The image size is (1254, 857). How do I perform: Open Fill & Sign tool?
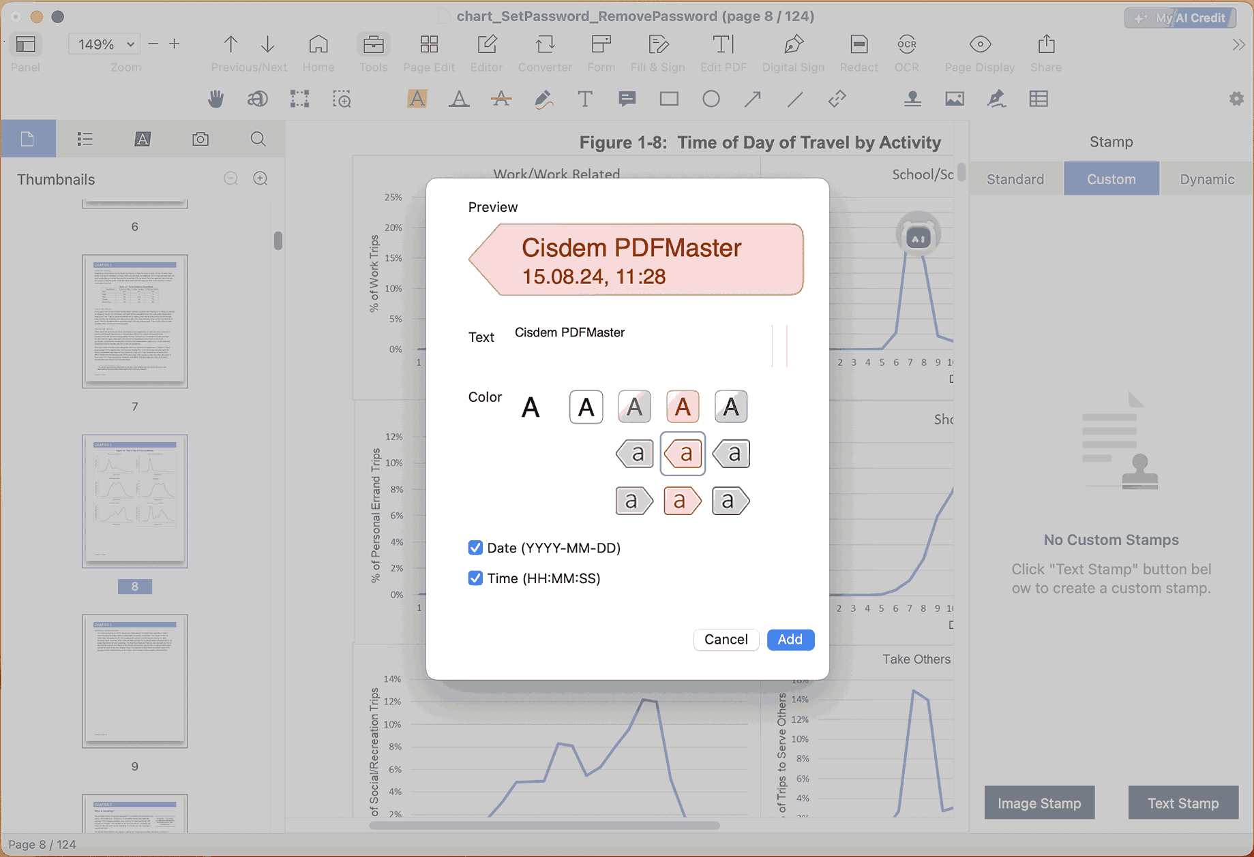click(x=658, y=44)
